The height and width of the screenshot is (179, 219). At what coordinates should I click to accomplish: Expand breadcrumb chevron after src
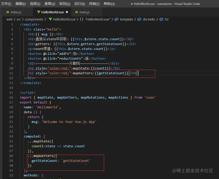point(23,19)
